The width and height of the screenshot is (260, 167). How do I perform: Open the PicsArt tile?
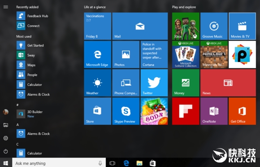[242, 55]
